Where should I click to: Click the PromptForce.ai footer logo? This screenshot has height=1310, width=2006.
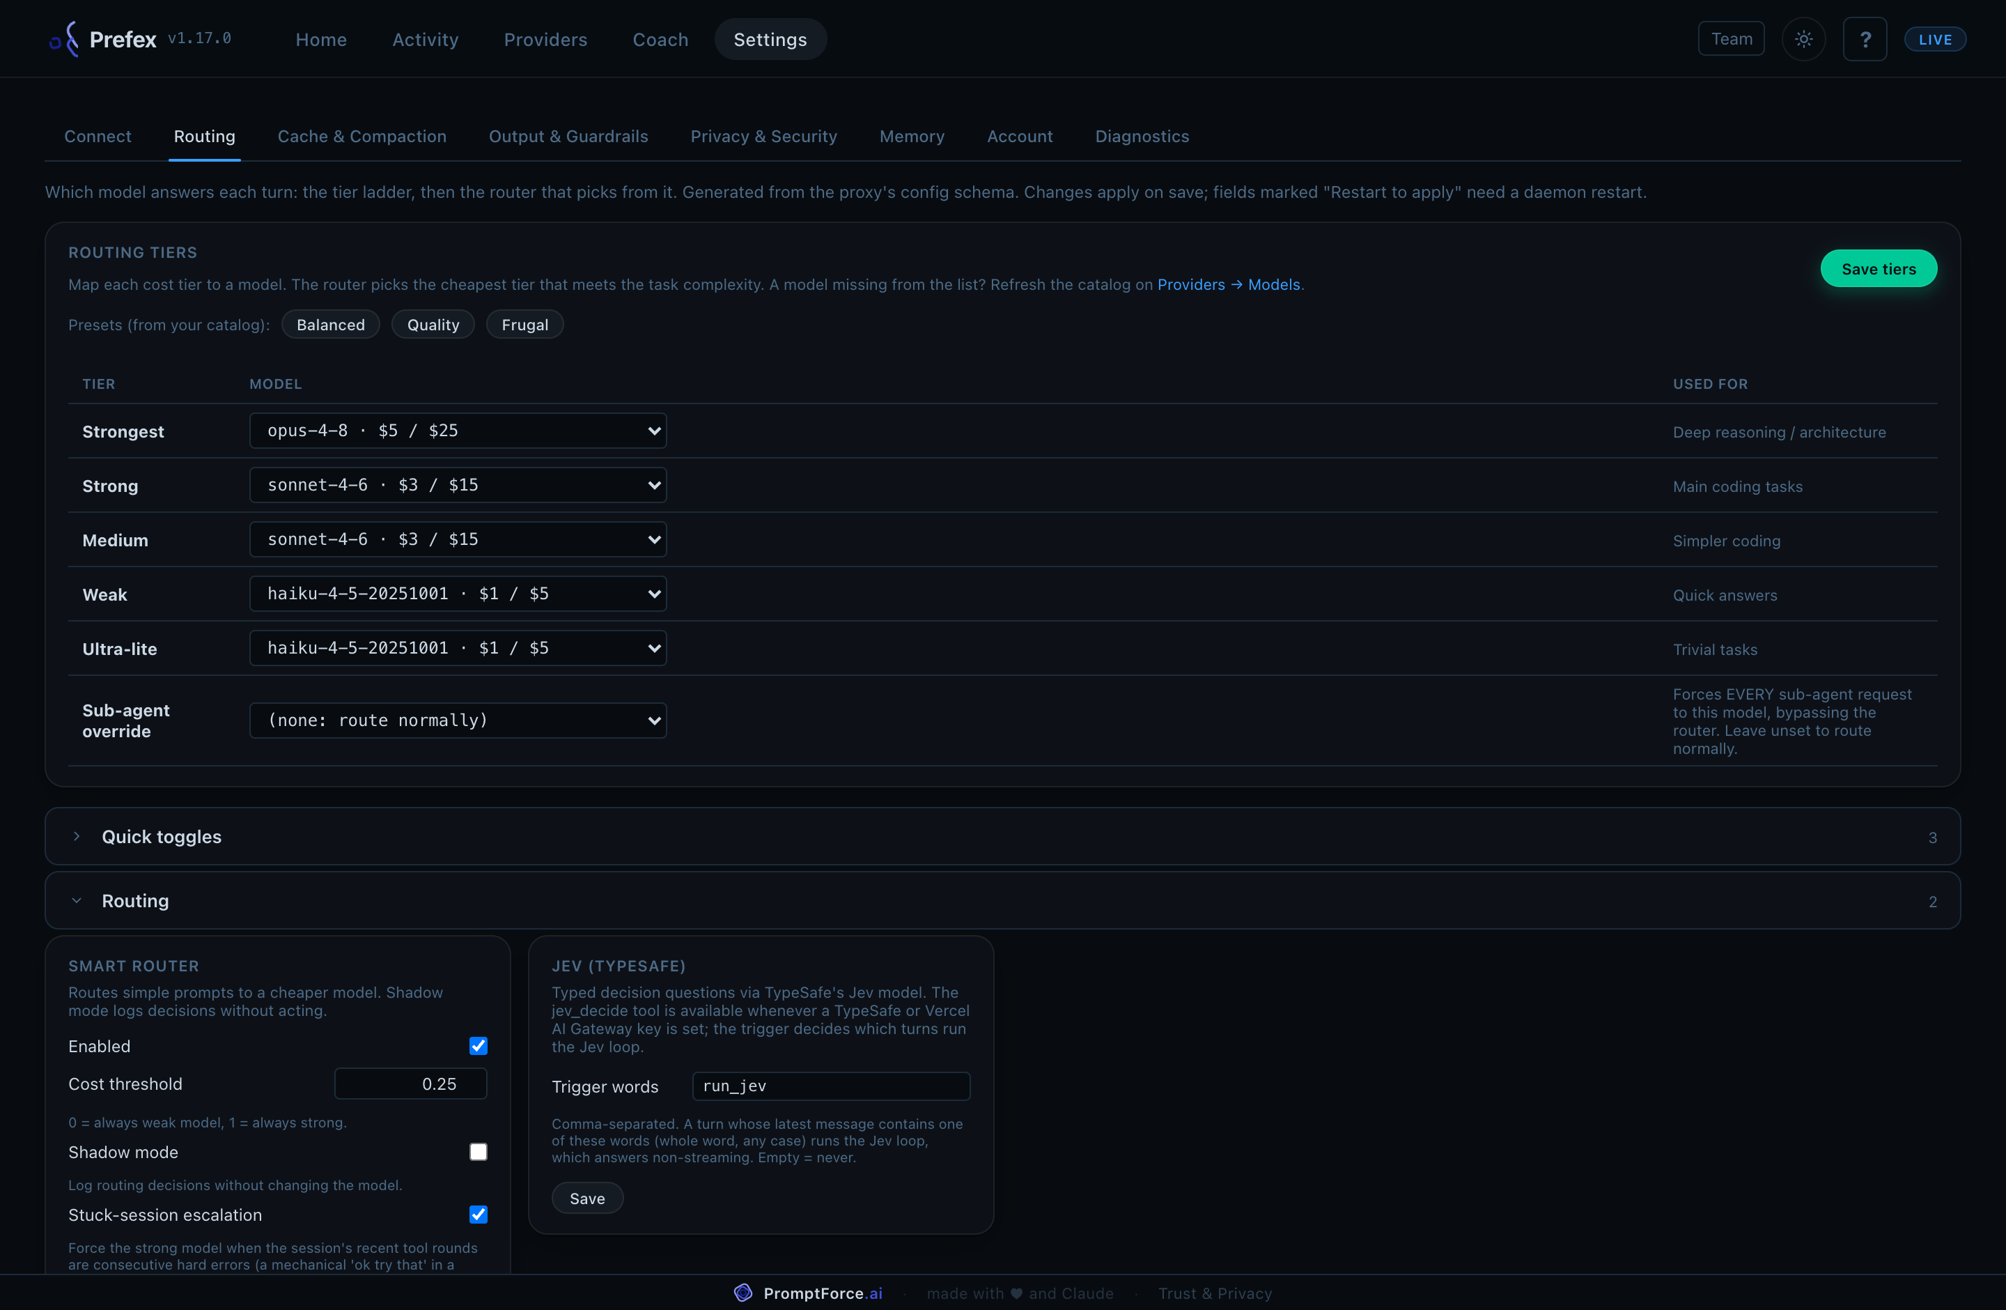click(x=808, y=1293)
